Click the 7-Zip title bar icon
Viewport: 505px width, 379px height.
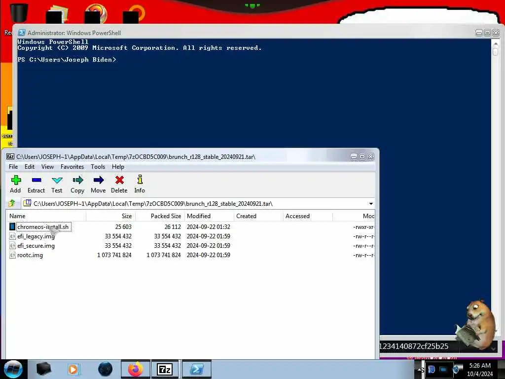click(x=11, y=156)
